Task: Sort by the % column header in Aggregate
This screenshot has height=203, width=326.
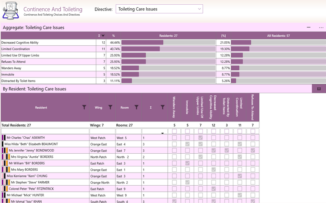Action: pyautogui.click(x=113, y=36)
